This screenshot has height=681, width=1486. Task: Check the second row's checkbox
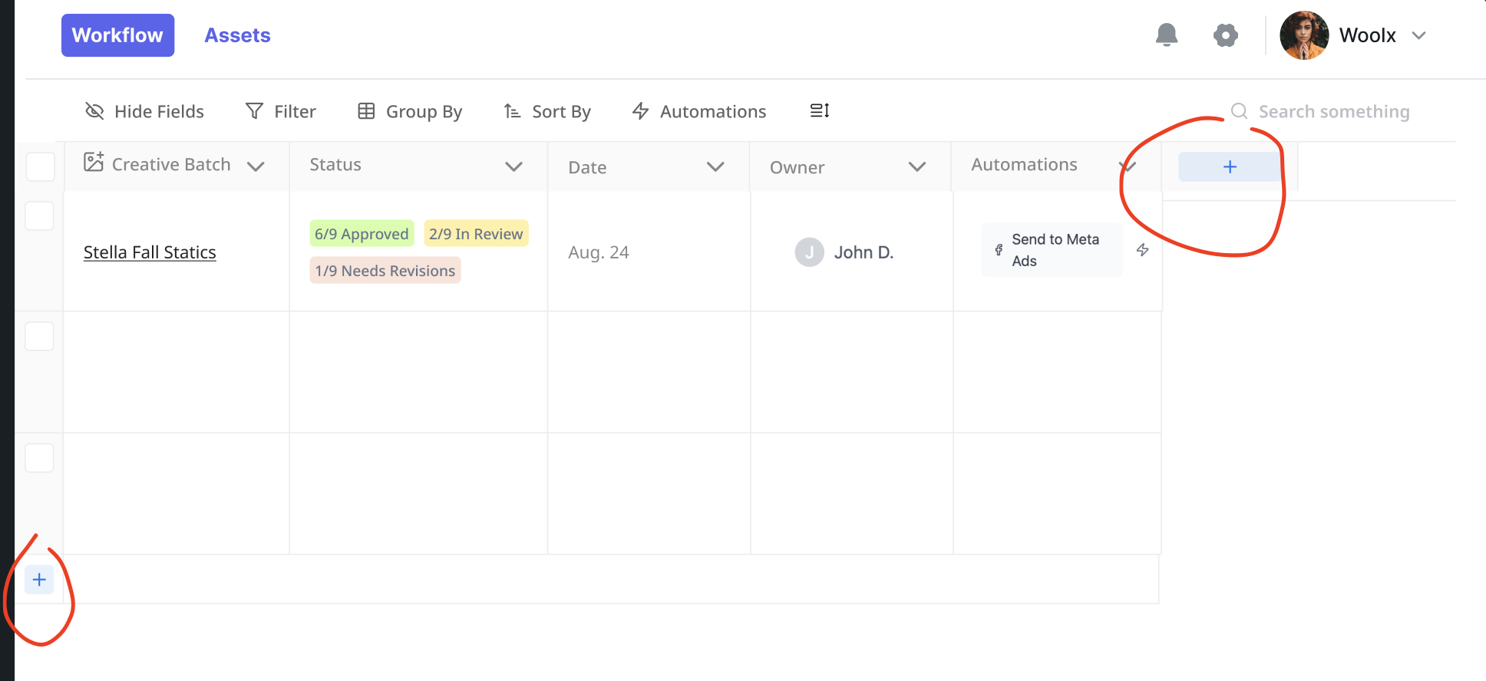[39, 336]
